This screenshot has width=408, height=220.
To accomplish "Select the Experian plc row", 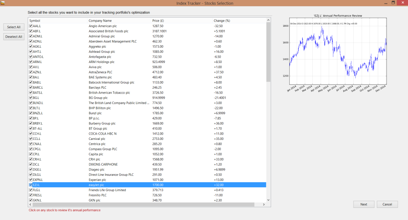I will coord(147,180).
